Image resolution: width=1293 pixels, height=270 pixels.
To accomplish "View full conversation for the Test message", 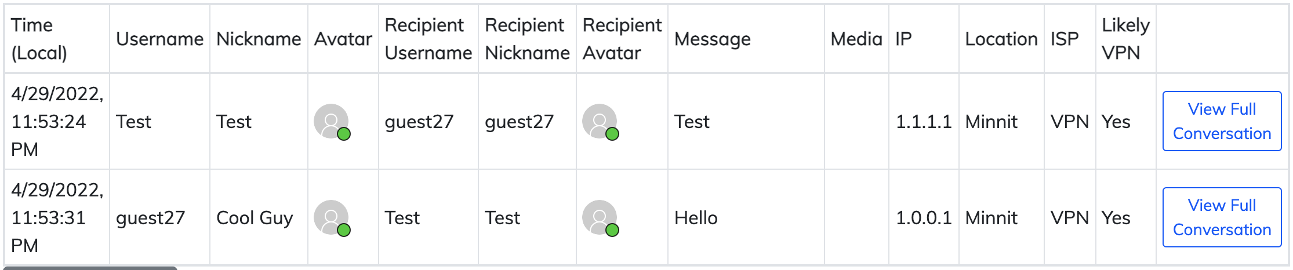I will [x=1221, y=121].
